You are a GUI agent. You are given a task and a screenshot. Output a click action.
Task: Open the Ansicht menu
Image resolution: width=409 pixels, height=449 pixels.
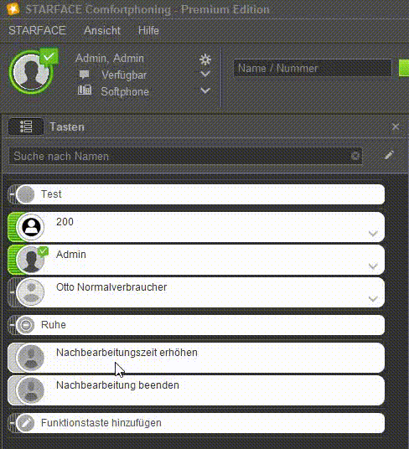102,30
